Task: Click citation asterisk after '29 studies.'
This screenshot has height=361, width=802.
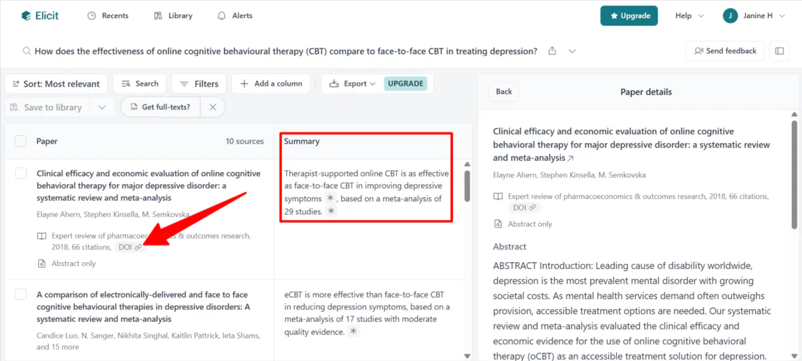Action: pyautogui.click(x=331, y=211)
